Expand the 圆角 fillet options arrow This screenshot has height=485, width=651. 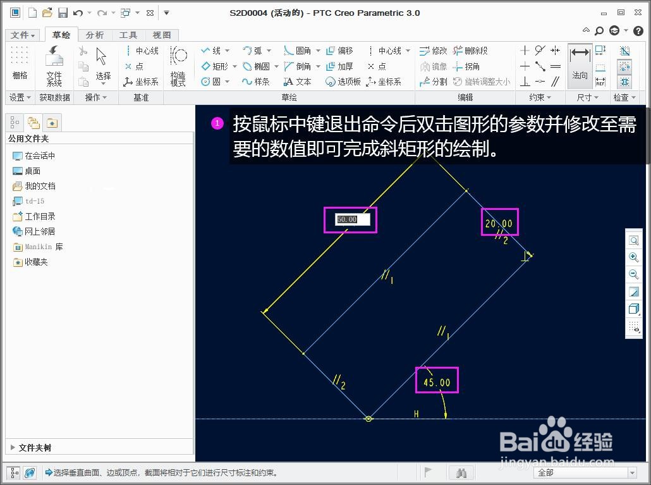(x=318, y=51)
